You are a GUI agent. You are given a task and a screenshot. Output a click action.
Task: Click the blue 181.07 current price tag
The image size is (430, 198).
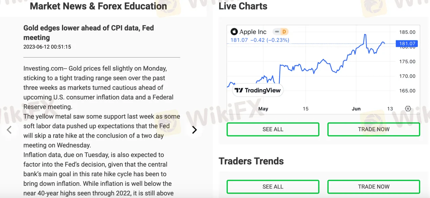(x=407, y=43)
